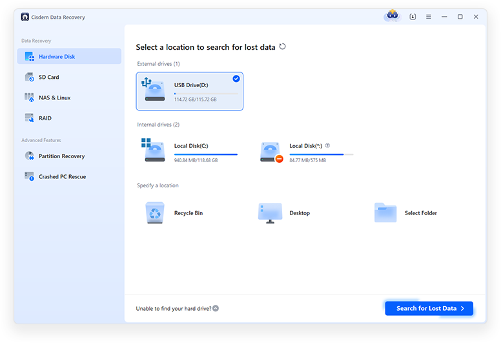Image resolution: width=501 pixels, height=343 pixels.
Task: Select the Local Disk(*:) label
Action: point(306,146)
